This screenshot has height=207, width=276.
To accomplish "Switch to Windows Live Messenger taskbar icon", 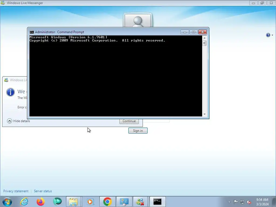I will coord(140,202).
